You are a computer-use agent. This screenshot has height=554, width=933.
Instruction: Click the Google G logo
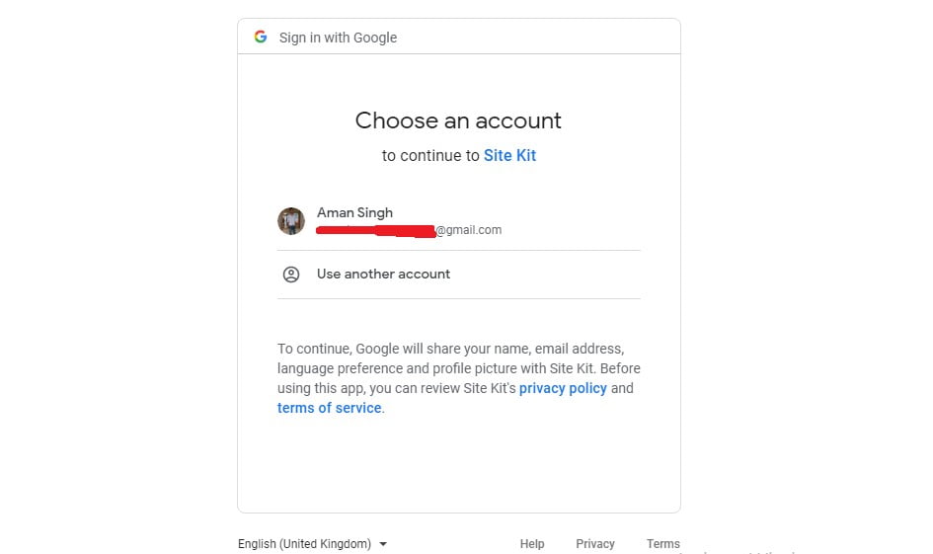(x=261, y=37)
